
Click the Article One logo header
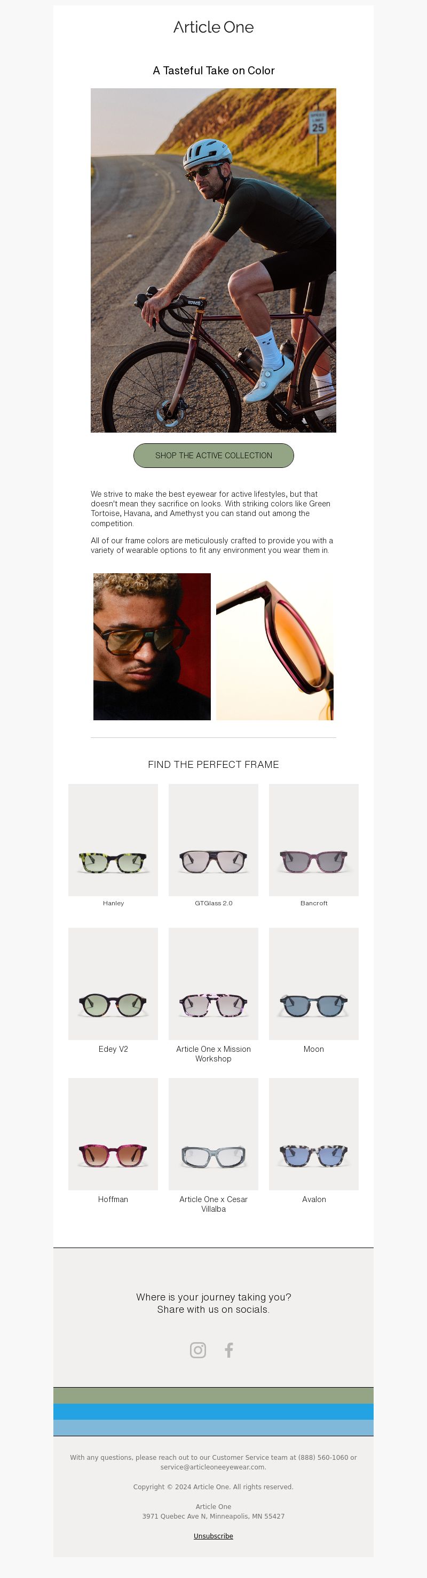point(213,27)
